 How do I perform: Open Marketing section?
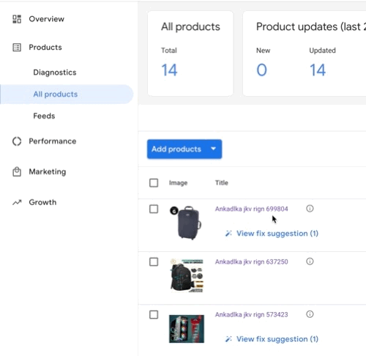(48, 171)
